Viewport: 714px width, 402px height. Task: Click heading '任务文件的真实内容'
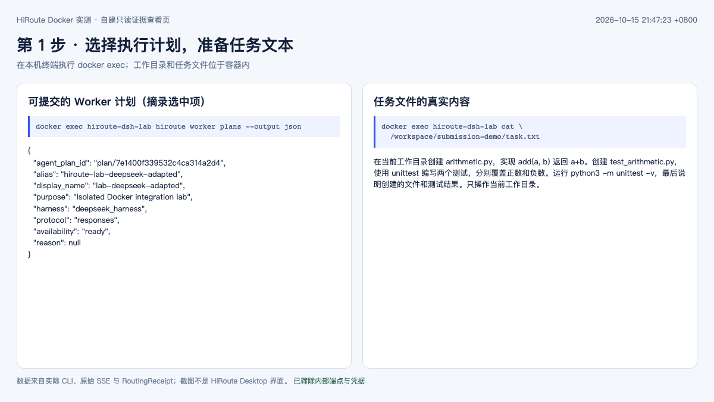pyautogui.click(x=422, y=102)
